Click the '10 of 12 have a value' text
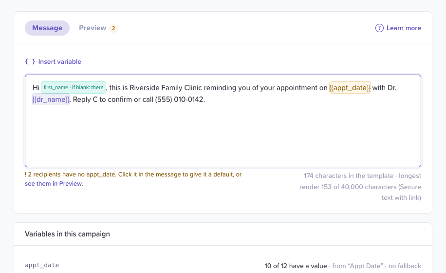446x273 pixels. click(x=296, y=266)
